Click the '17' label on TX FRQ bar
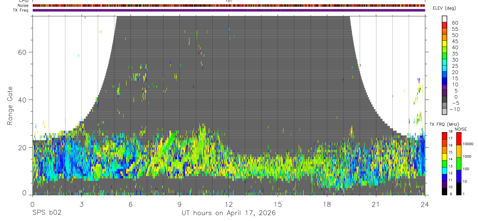This screenshot has height=221, width=478. (x=451, y=139)
